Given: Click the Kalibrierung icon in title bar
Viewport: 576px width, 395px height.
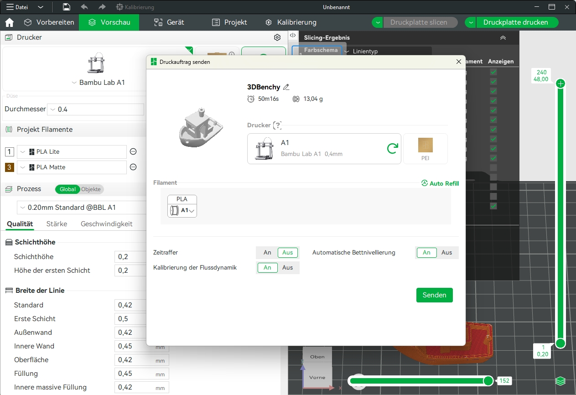Looking at the screenshot, I should pos(120,7).
